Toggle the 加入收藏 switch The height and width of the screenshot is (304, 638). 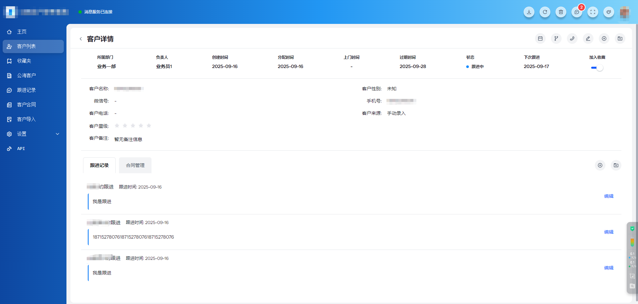tap(597, 68)
